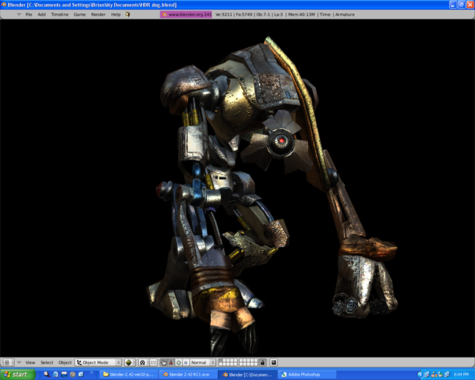475x380 pixels.
Task: Open the Windows start menu
Action: [x=18, y=375]
